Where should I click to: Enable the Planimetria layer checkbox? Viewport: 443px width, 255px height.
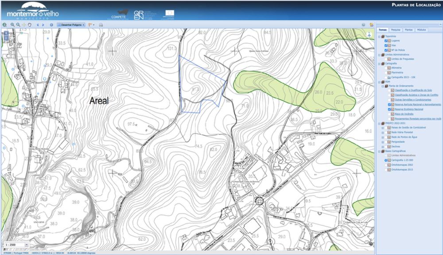click(x=386, y=73)
